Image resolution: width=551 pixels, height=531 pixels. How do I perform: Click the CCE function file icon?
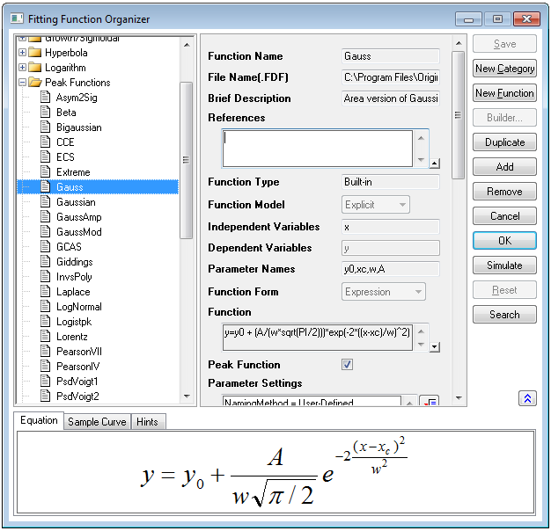click(x=45, y=142)
